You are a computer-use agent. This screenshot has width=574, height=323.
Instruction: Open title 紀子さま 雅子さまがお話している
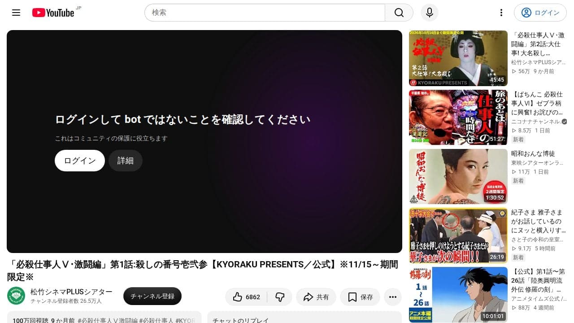538,222
